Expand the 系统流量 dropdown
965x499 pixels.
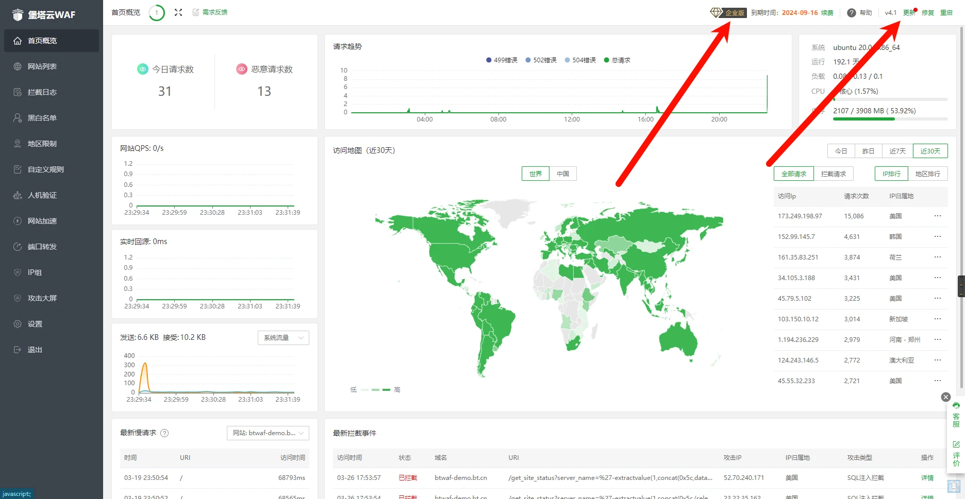point(283,338)
